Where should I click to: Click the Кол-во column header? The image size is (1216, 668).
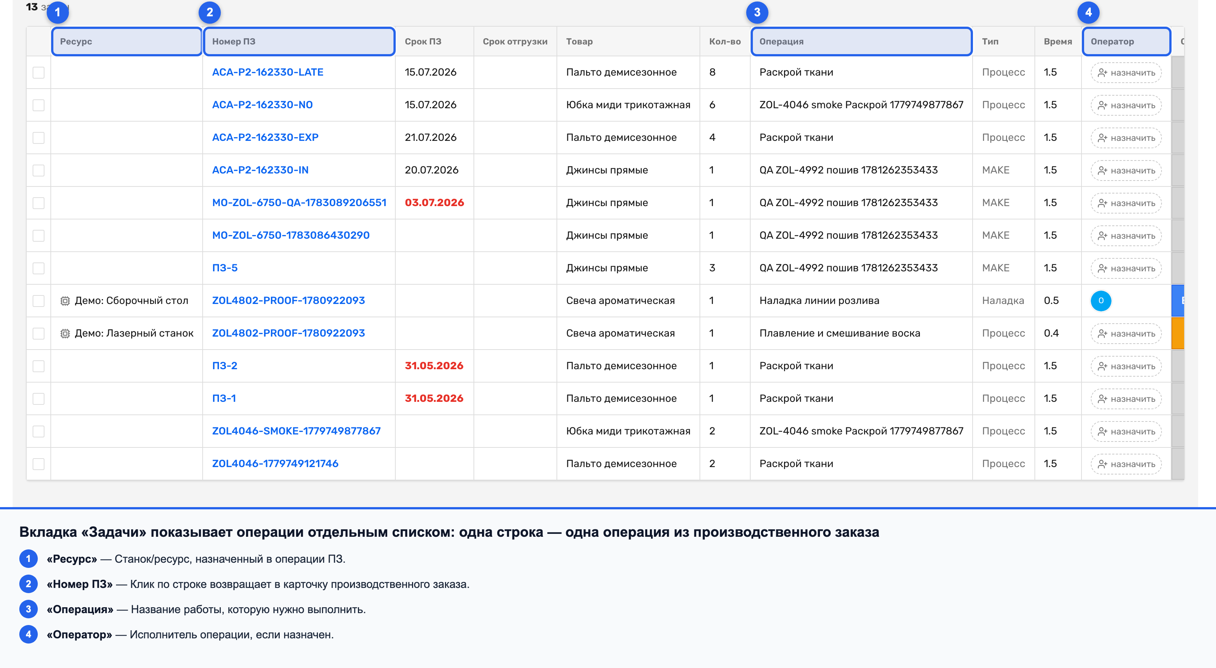[725, 42]
